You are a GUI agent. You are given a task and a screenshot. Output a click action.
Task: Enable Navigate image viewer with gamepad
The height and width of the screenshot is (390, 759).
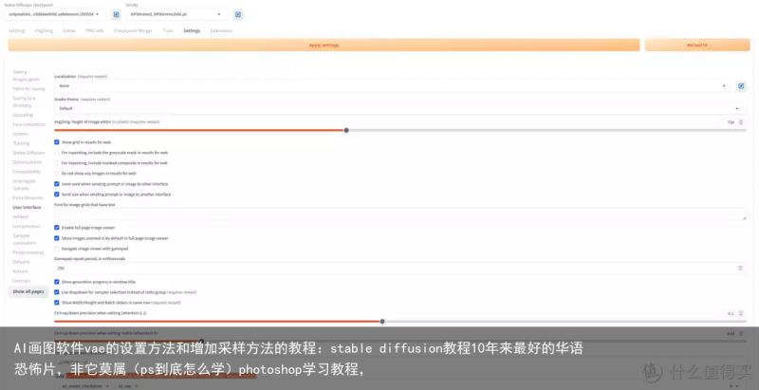pos(57,249)
